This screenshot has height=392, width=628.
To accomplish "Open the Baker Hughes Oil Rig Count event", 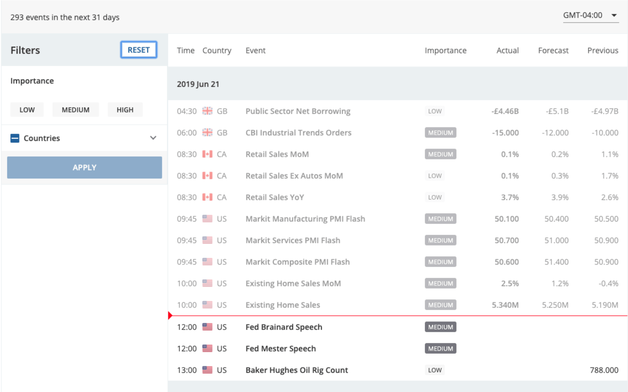I will (x=297, y=370).
